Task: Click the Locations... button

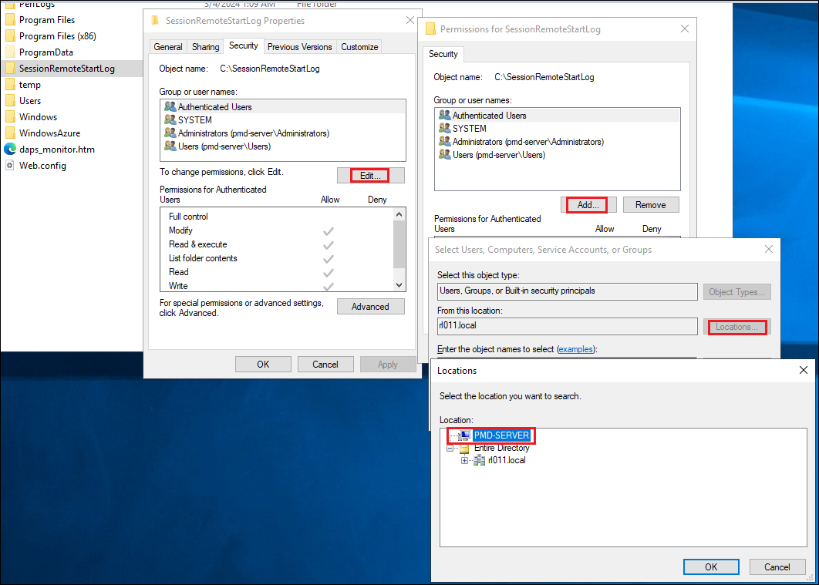Action: [x=737, y=327]
